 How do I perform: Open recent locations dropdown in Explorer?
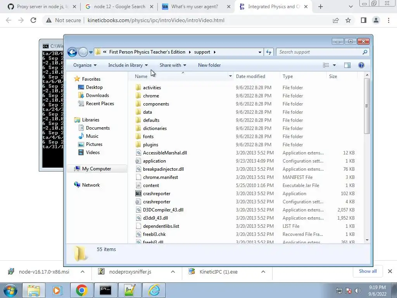click(x=91, y=52)
